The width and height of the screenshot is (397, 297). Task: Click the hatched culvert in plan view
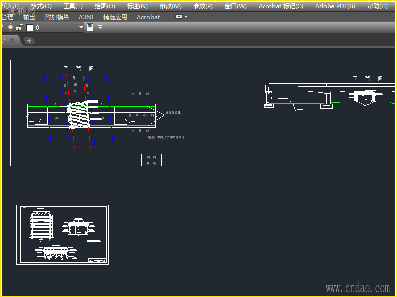(x=79, y=115)
